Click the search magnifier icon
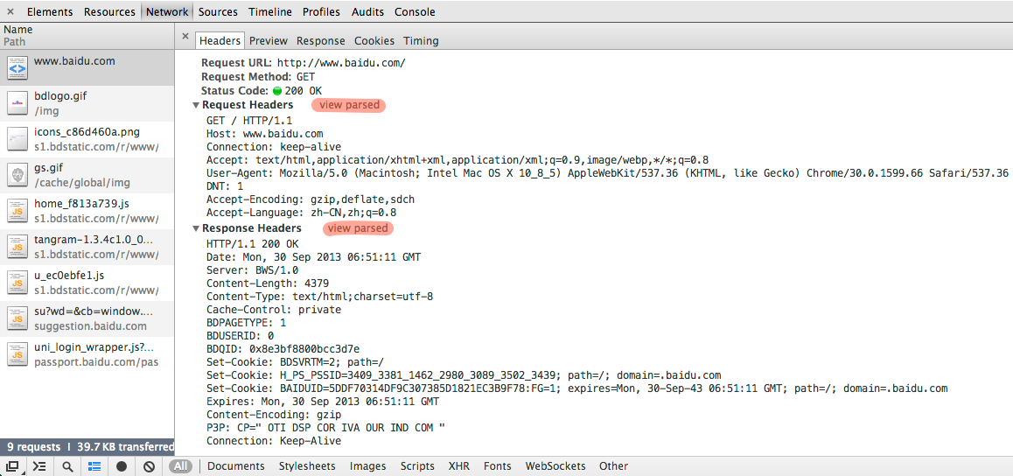The image size is (1013, 476). tap(68, 466)
